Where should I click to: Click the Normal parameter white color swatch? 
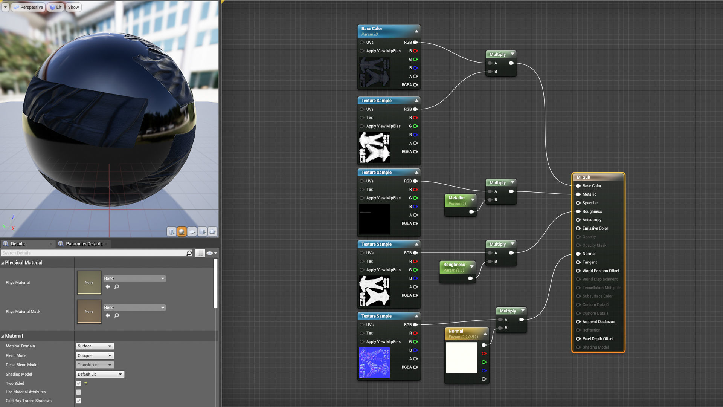[x=461, y=357]
